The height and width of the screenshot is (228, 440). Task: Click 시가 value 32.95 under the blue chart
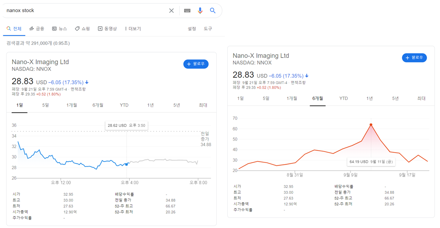coord(68,194)
